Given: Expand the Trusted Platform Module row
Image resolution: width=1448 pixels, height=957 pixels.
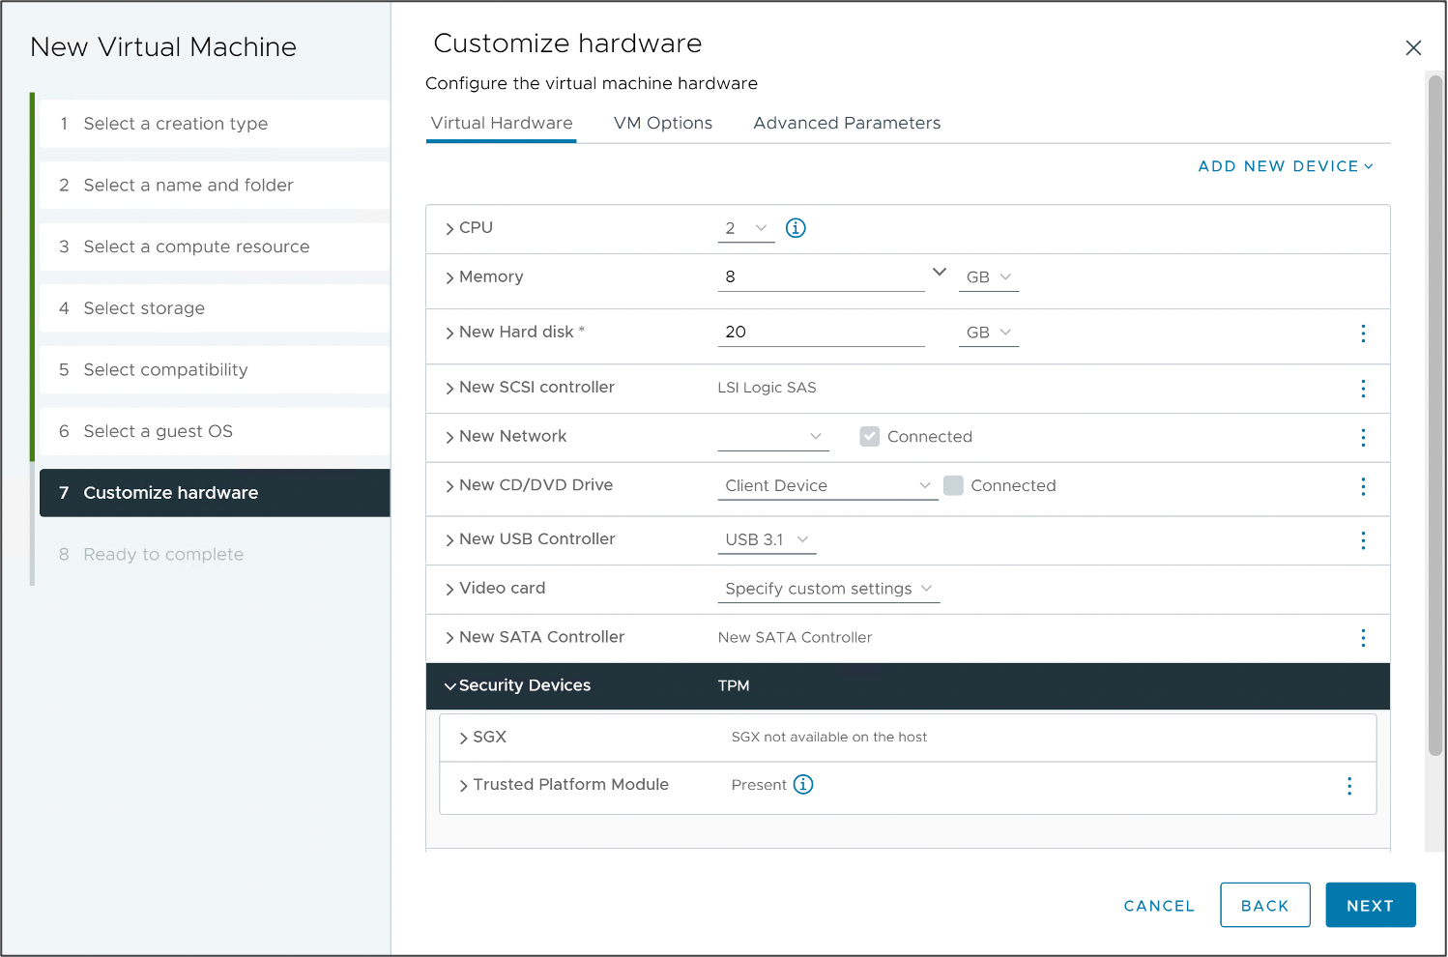Looking at the screenshot, I should point(464,786).
